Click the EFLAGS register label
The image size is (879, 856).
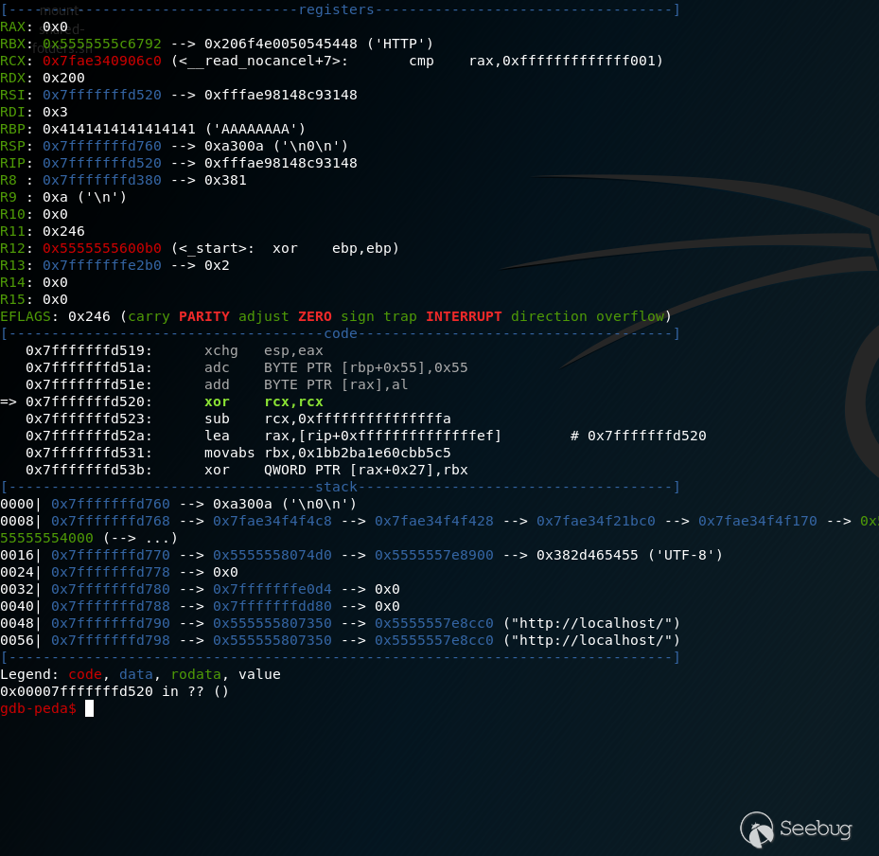(x=26, y=316)
